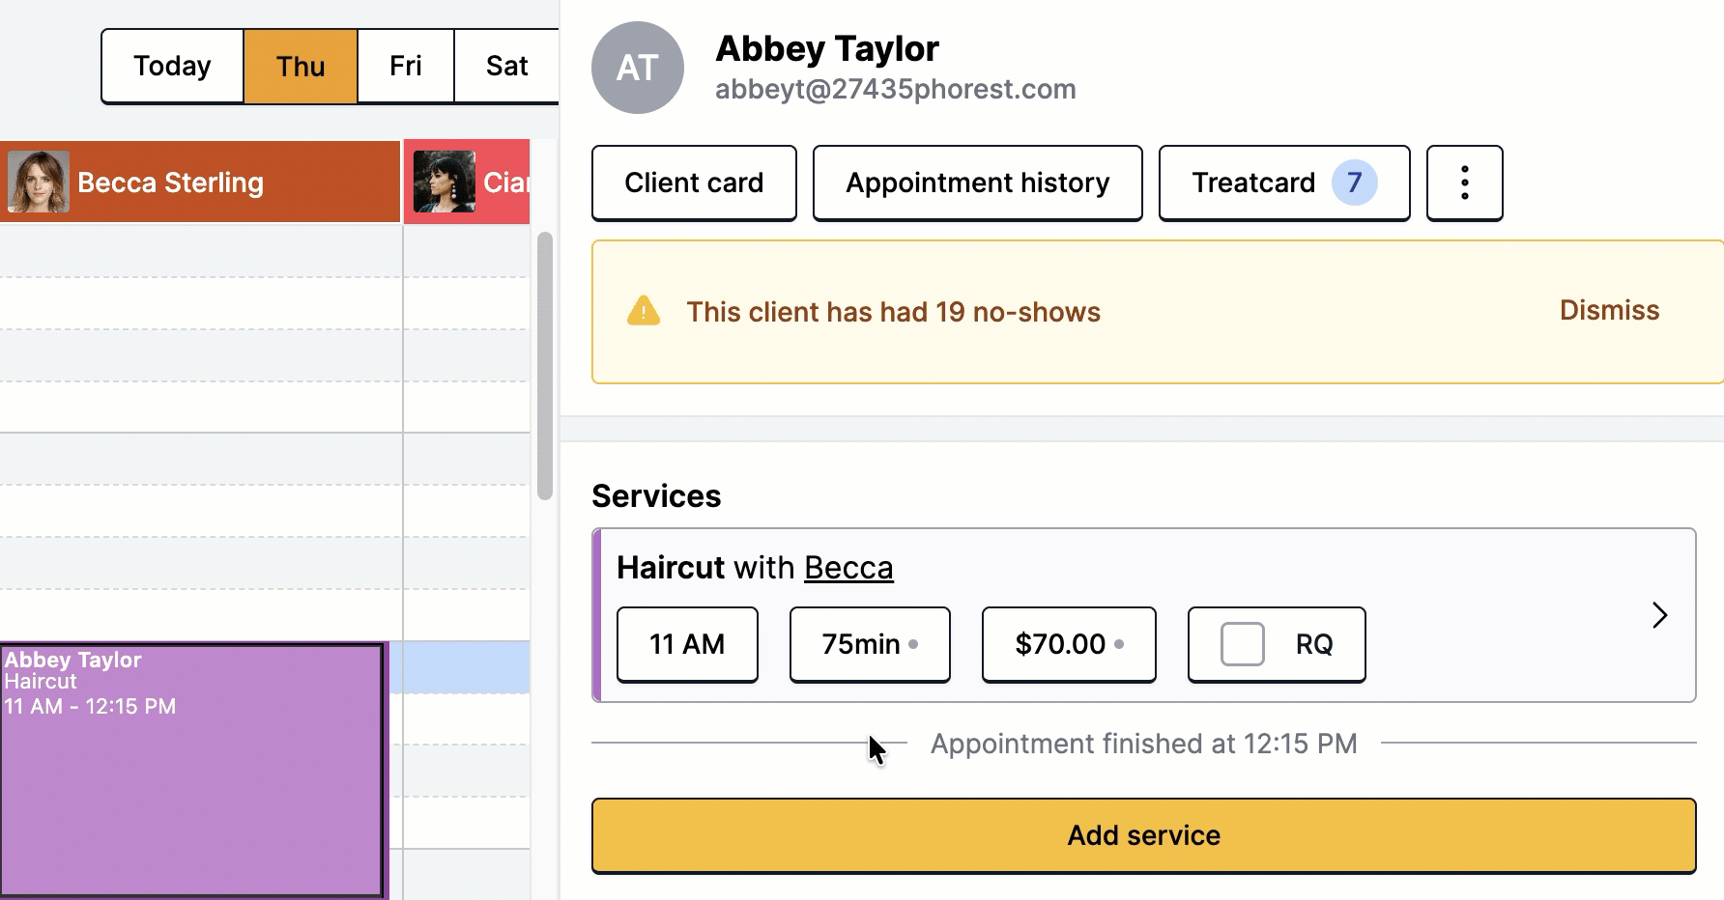Click the AT avatar circle
The width and height of the screenshot is (1724, 900).
point(638,68)
